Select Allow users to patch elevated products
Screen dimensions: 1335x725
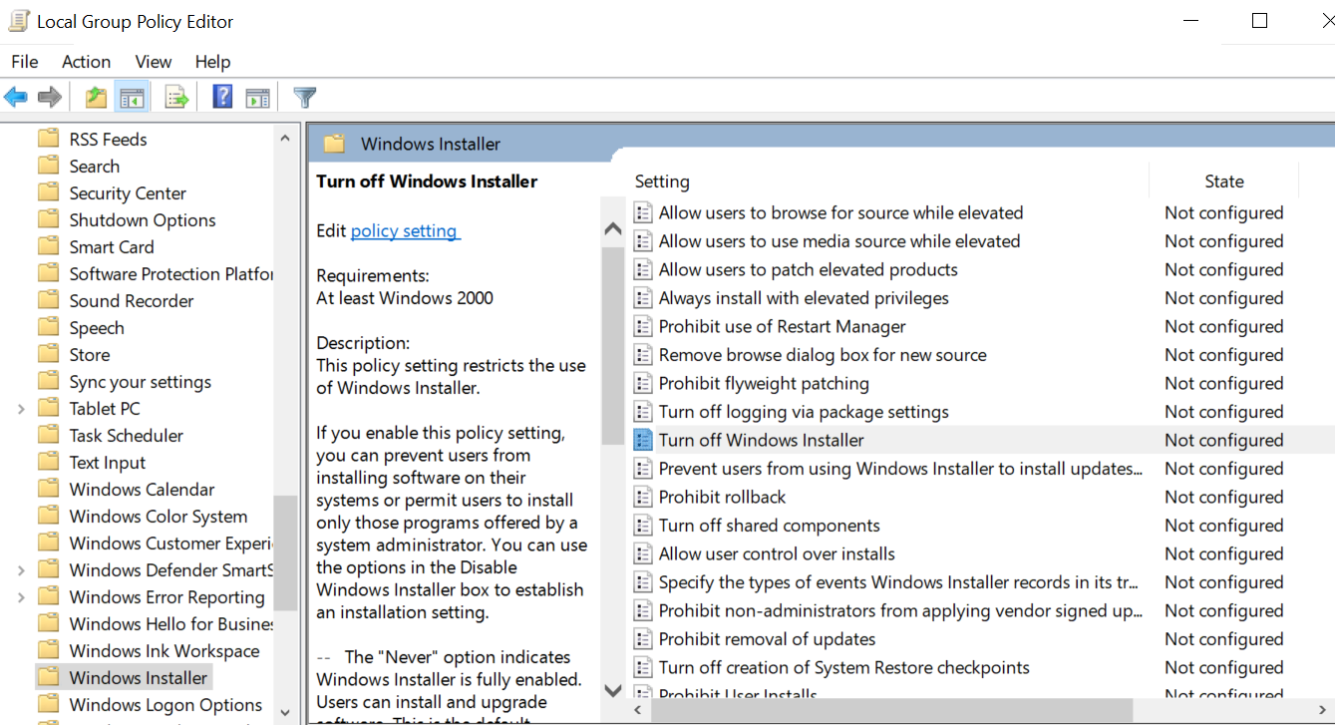[809, 269]
